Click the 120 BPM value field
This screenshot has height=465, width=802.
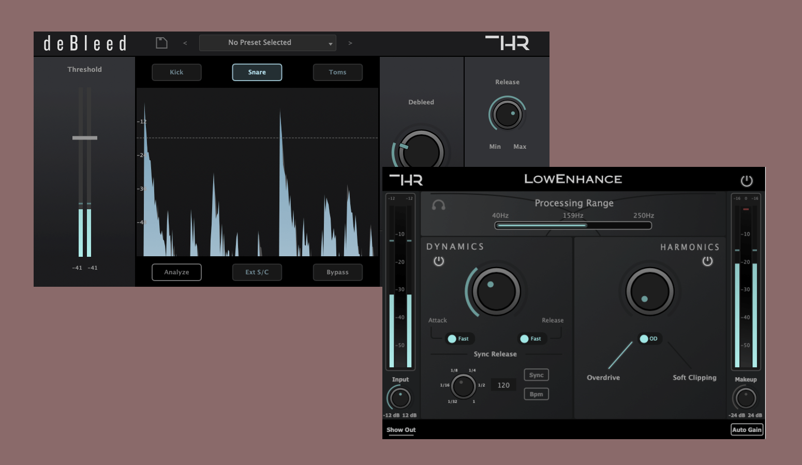(503, 385)
